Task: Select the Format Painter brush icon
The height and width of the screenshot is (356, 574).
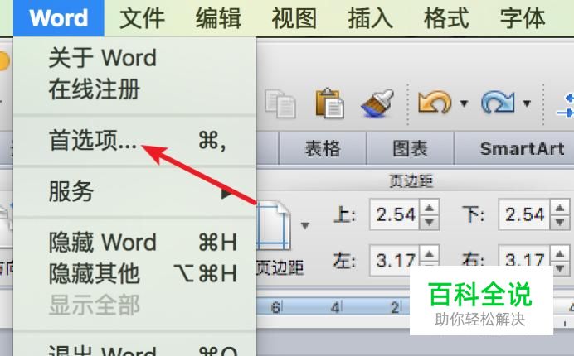Action: [x=377, y=103]
